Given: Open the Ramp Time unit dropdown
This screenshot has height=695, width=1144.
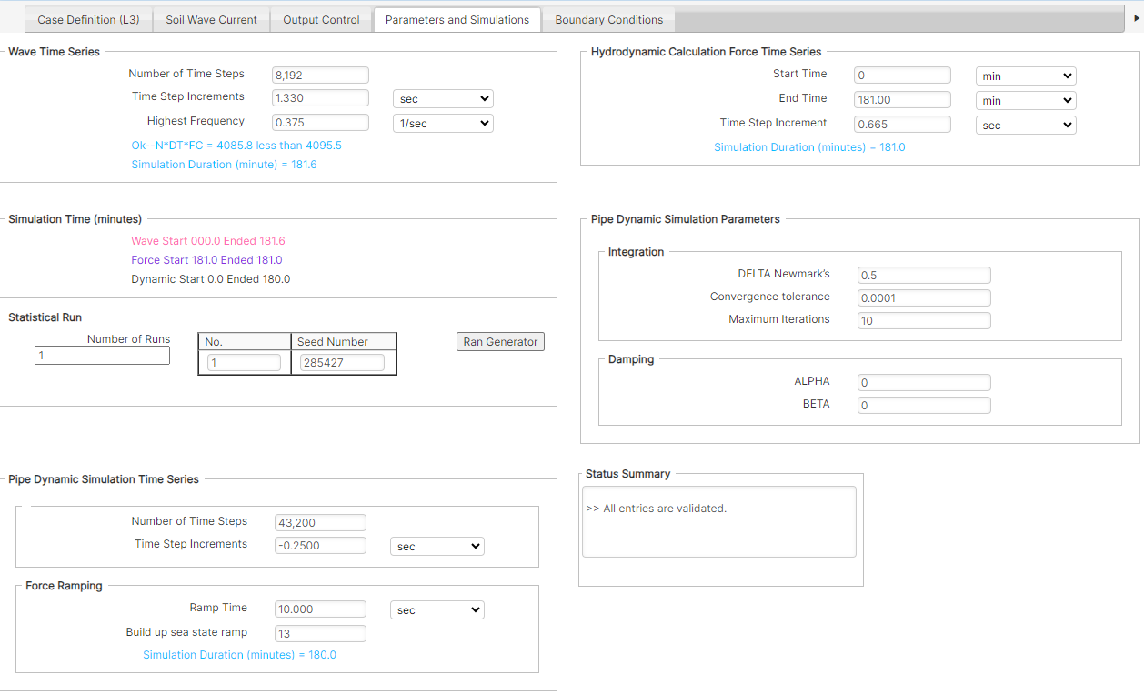Looking at the screenshot, I should click(437, 609).
